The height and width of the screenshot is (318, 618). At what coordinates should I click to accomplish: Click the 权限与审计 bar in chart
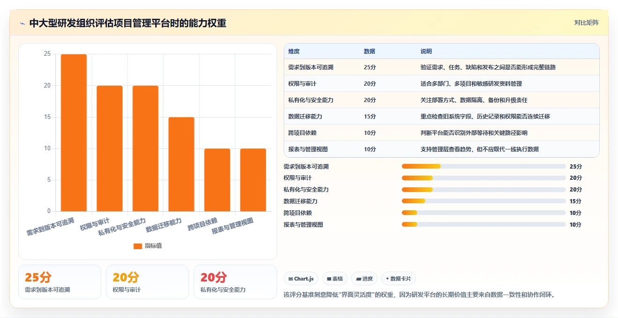click(x=110, y=148)
